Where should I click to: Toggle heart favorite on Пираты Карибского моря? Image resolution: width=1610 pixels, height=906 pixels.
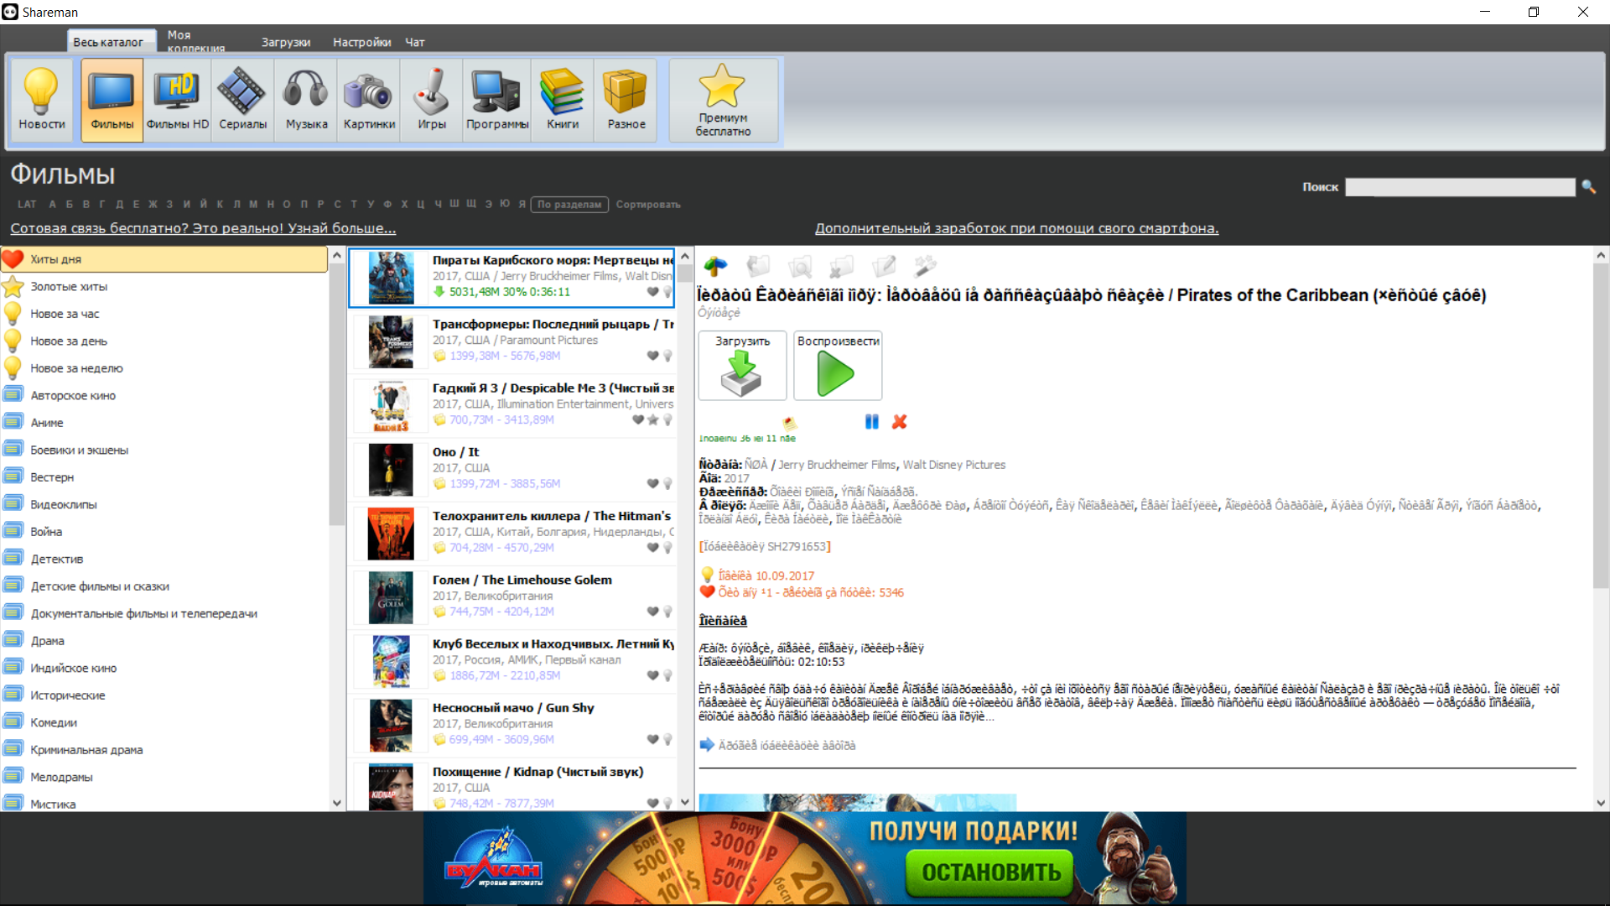pyautogui.click(x=652, y=292)
